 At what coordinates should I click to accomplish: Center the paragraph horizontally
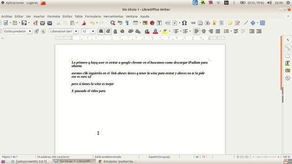coord(203,31)
